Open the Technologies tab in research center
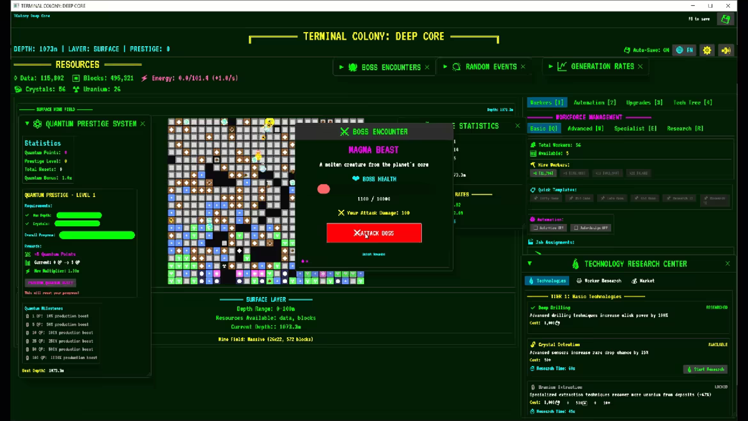This screenshot has height=421, width=748. pyautogui.click(x=547, y=281)
